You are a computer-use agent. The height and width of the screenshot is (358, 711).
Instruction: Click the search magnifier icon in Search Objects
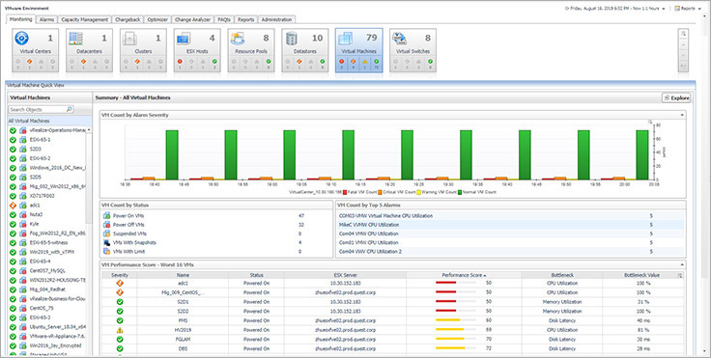69,109
